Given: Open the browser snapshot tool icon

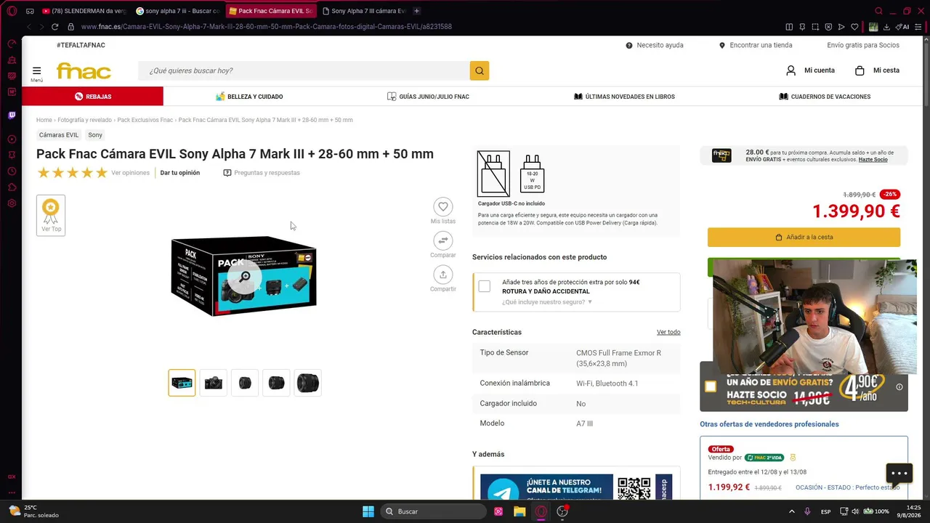Looking at the screenshot, I should pyautogui.click(x=815, y=27).
